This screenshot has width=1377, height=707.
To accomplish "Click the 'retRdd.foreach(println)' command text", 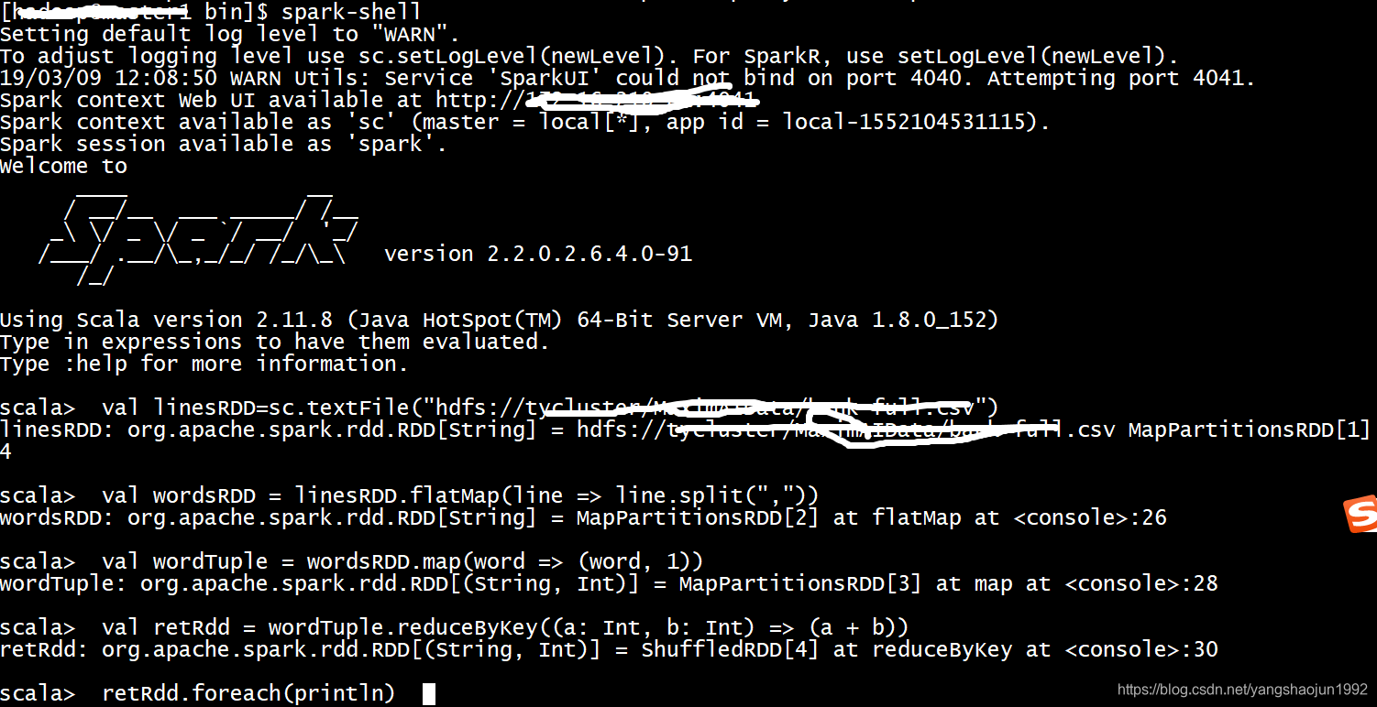I will tap(248, 693).
